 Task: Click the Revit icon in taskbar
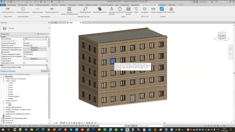point(127,129)
